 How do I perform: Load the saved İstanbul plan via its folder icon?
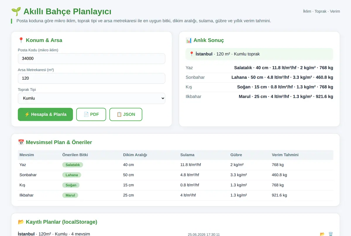click(x=322, y=234)
